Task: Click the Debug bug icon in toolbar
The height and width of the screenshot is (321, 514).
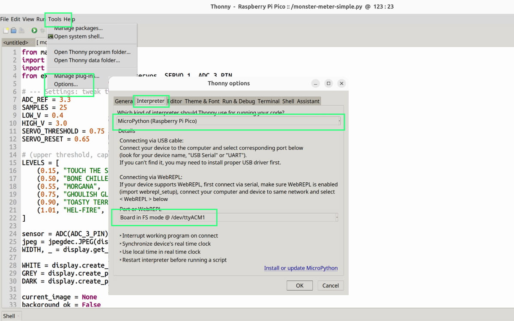Action: click(x=42, y=30)
